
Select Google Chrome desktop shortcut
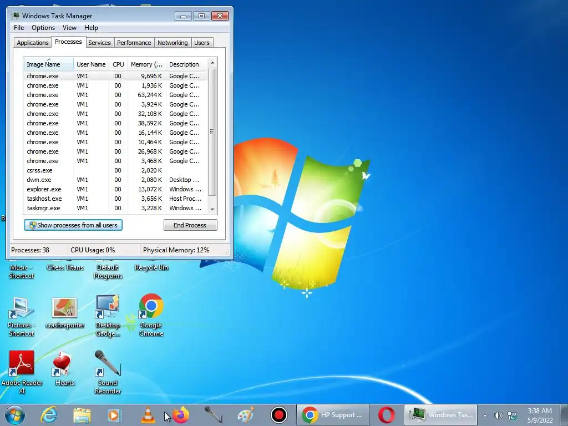click(151, 315)
